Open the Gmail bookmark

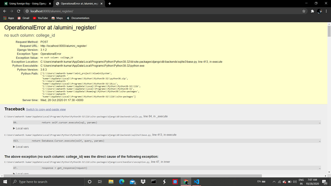(x=24, y=18)
